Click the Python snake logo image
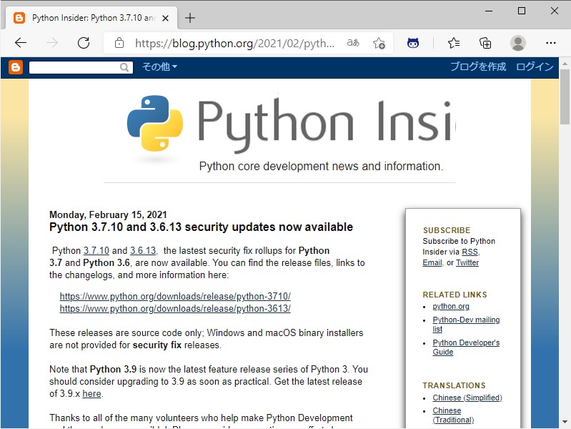The width and height of the screenshot is (571, 429). coord(155,123)
